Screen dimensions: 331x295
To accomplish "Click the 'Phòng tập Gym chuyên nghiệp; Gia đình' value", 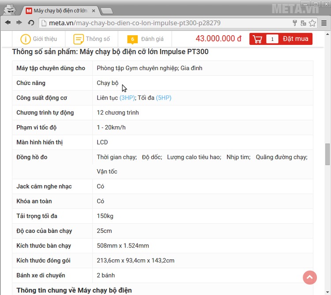I will pyautogui.click(x=150, y=68).
